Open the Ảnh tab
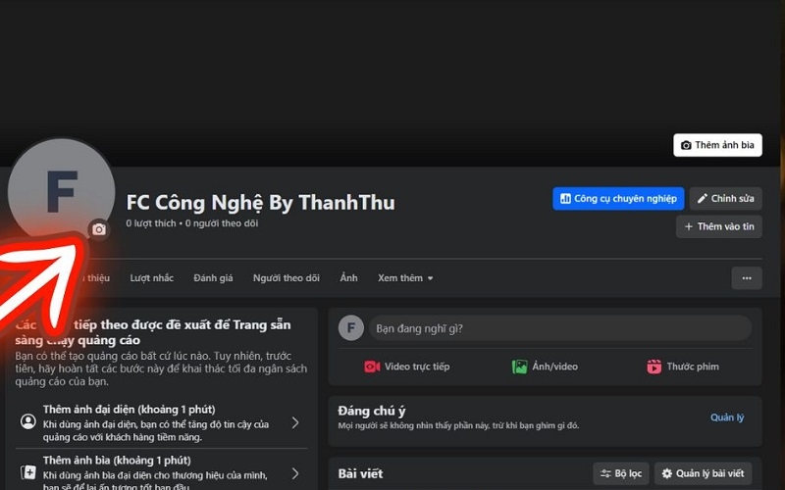 (x=349, y=278)
